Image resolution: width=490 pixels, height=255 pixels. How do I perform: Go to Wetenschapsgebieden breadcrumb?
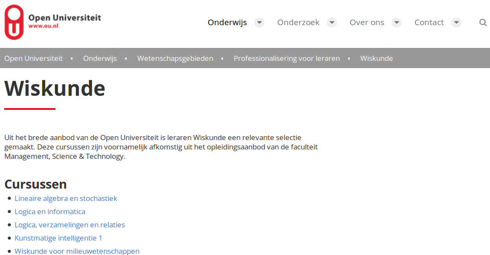tap(175, 58)
